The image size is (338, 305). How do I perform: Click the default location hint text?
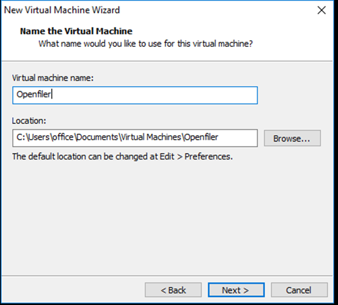click(122, 156)
